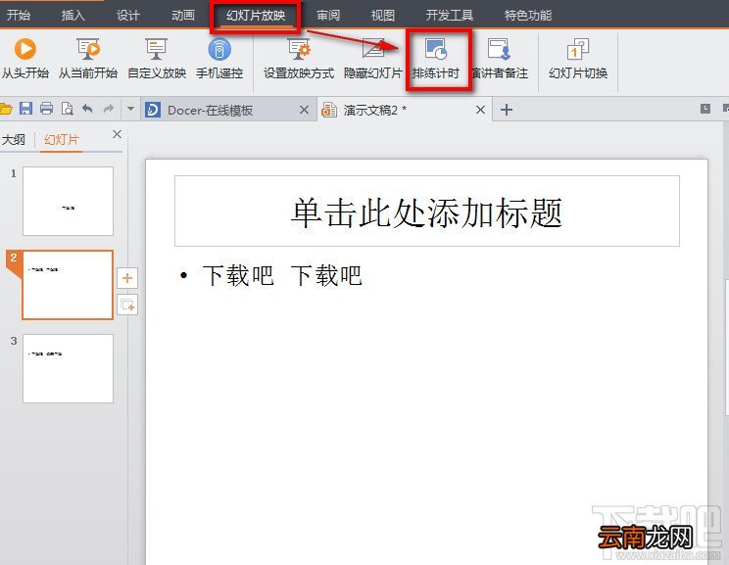Viewport: 729px width, 565px height.
Task: Close the 演示文稿2 document tab
Action: coord(480,110)
